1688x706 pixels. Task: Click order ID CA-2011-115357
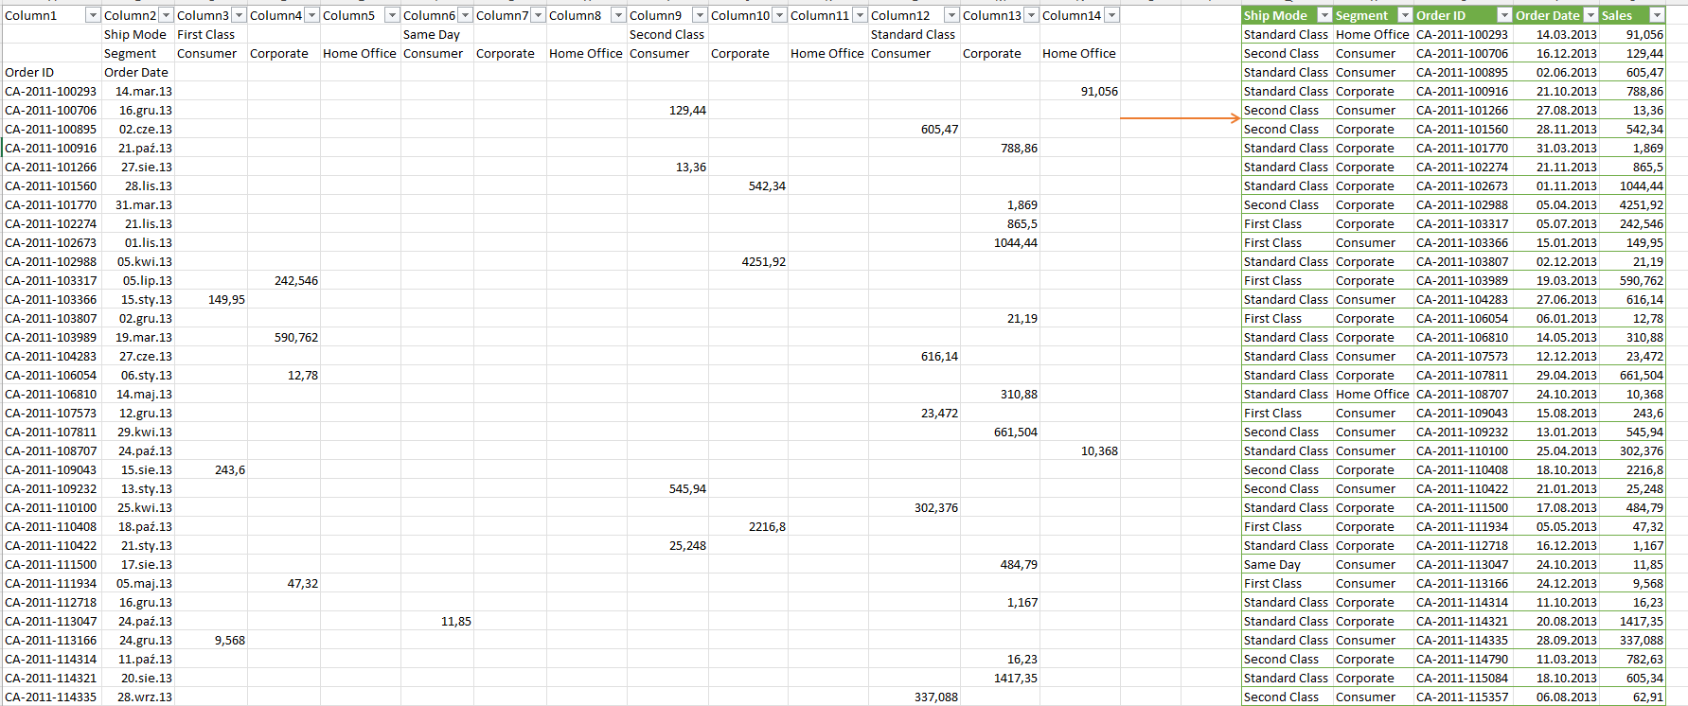click(1463, 697)
